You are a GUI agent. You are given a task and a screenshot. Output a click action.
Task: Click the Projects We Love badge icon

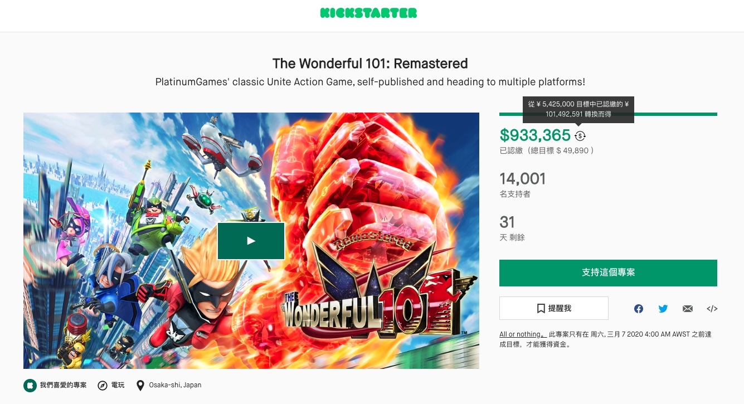[30, 386]
